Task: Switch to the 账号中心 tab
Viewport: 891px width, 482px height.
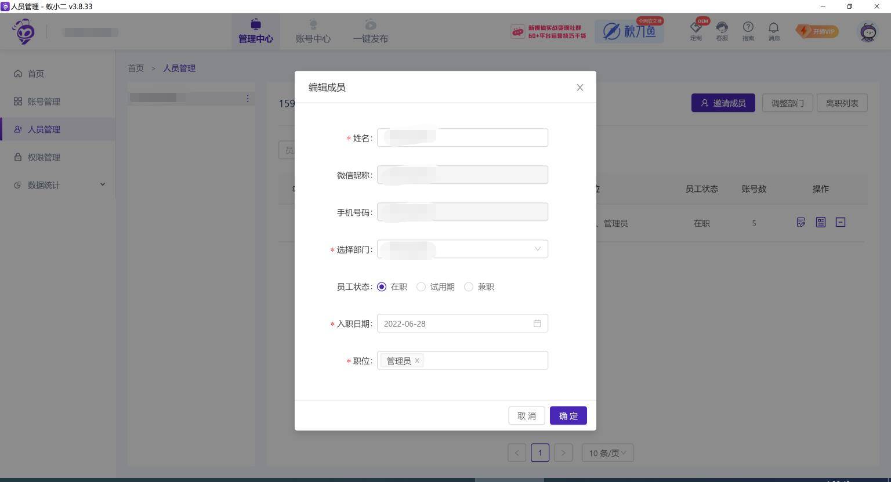Action: click(313, 31)
